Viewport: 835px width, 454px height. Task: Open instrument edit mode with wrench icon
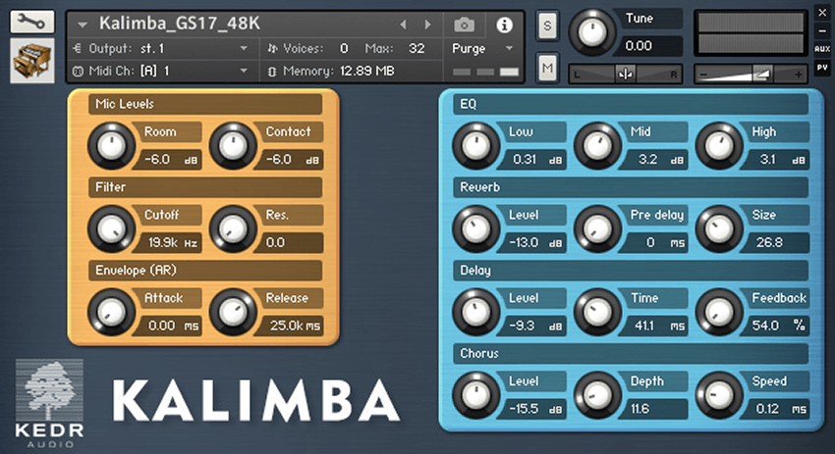pos(32,22)
